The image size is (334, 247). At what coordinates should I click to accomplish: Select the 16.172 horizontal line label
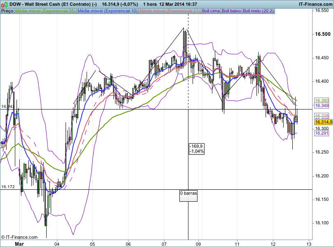tap(8, 187)
